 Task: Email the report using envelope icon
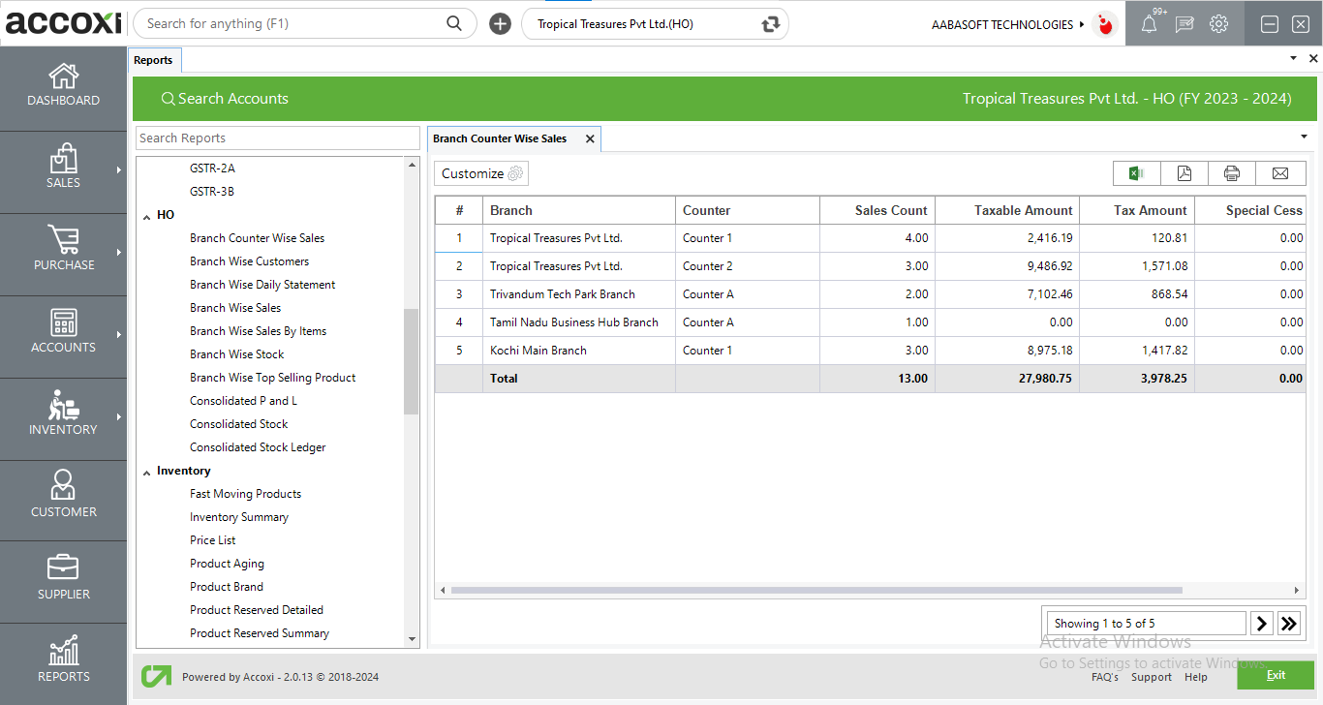tap(1279, 173)
